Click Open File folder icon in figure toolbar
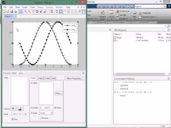Image resolution: width=171 pixels, height=128 pixels. (x=8, y=11)
